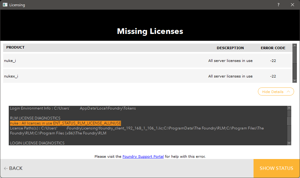Click the License Paths(s) line
300x178 pixels.
coord(137,131)
